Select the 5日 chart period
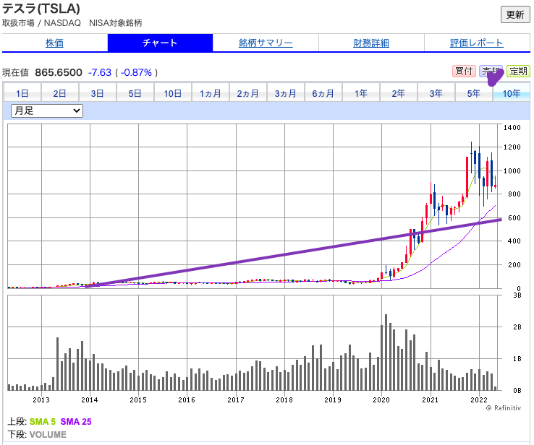This screenshot has width=534, height=445. click(x=135, y=93)
